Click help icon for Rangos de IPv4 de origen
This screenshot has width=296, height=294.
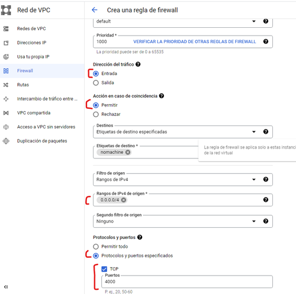pyautogui.click(x=266, y=200)
